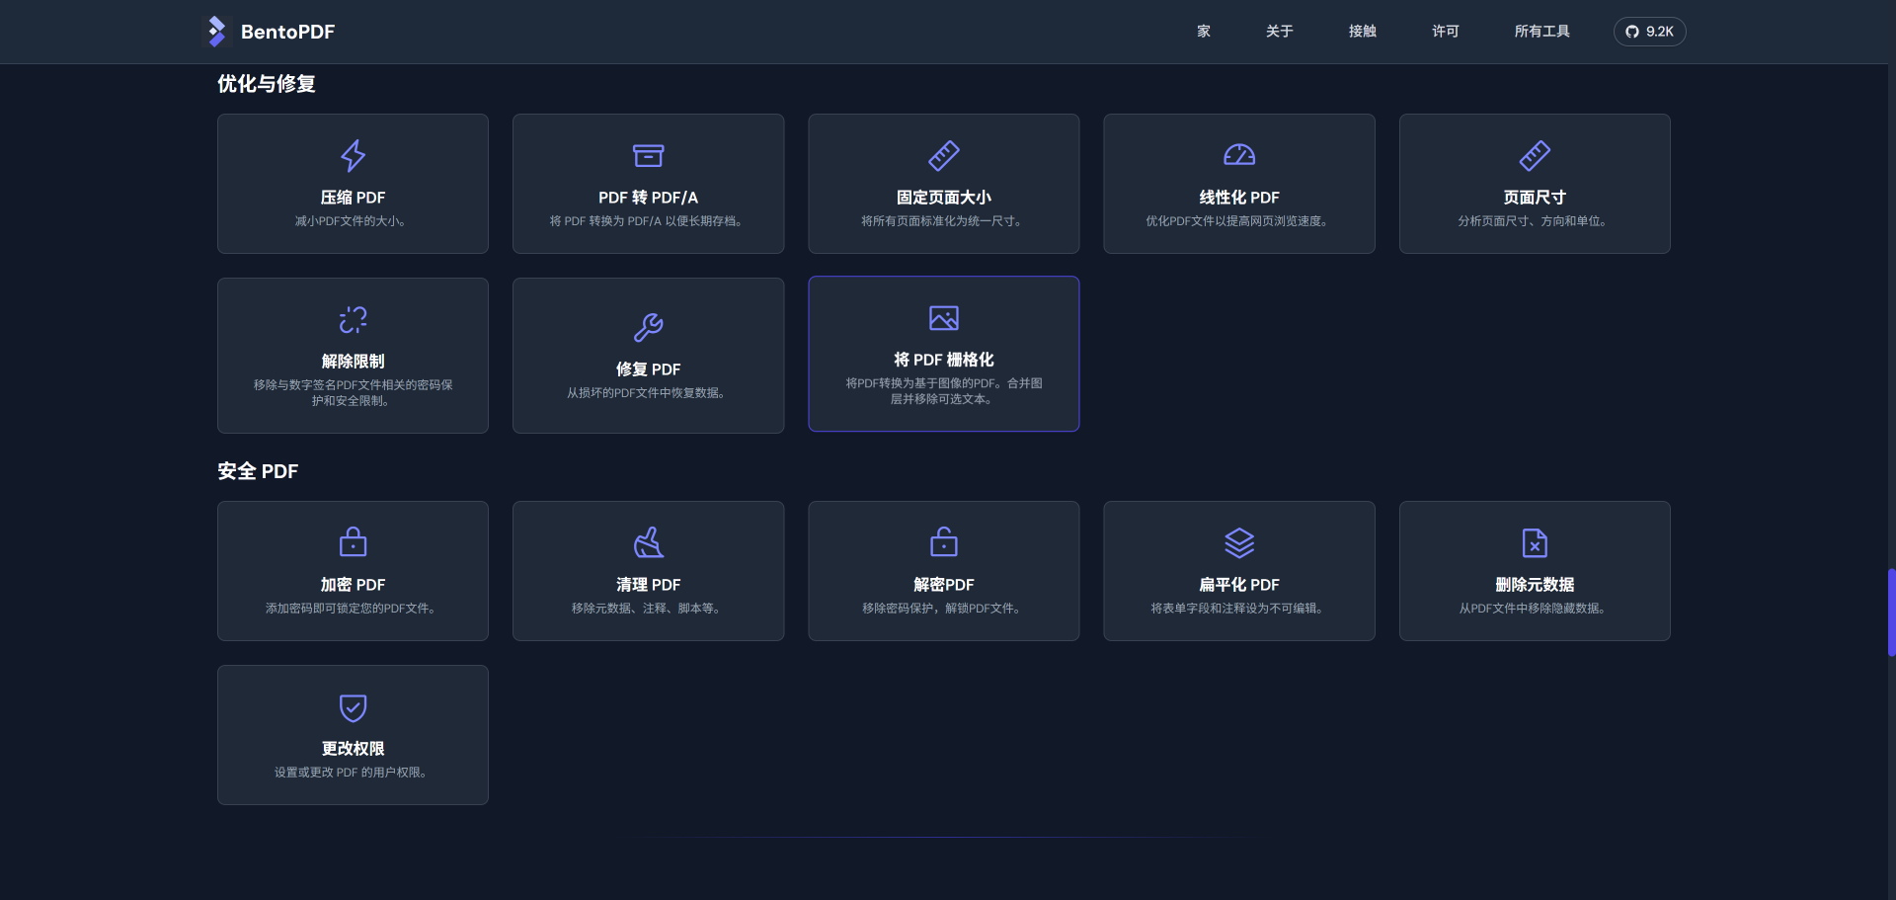Viewport: 1896px width, 900px height.
Task: Select the 页面尺寸 analysis tool
Action: (x=1534, y=184)
